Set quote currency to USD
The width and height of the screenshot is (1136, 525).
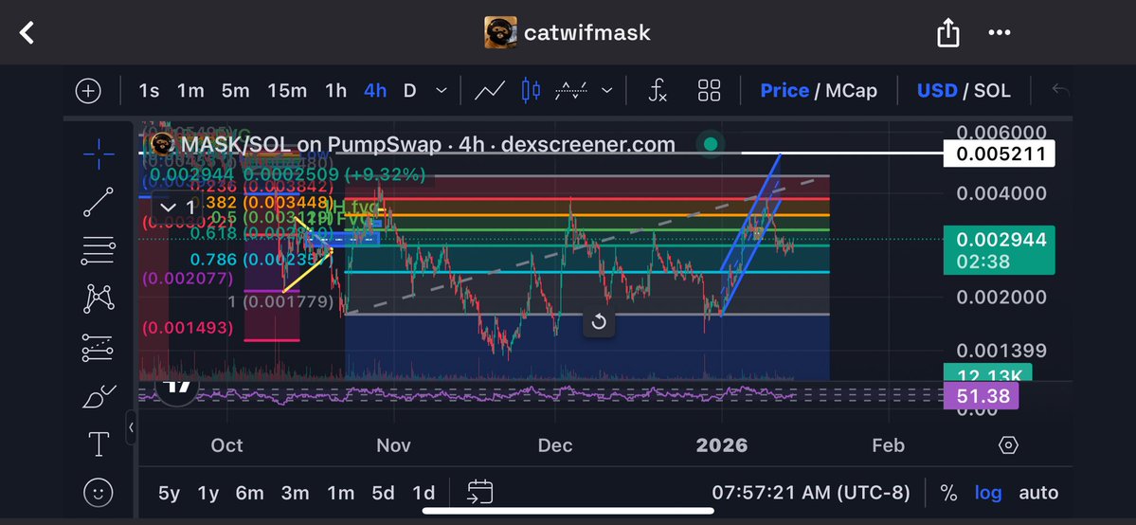pos(937,91)
